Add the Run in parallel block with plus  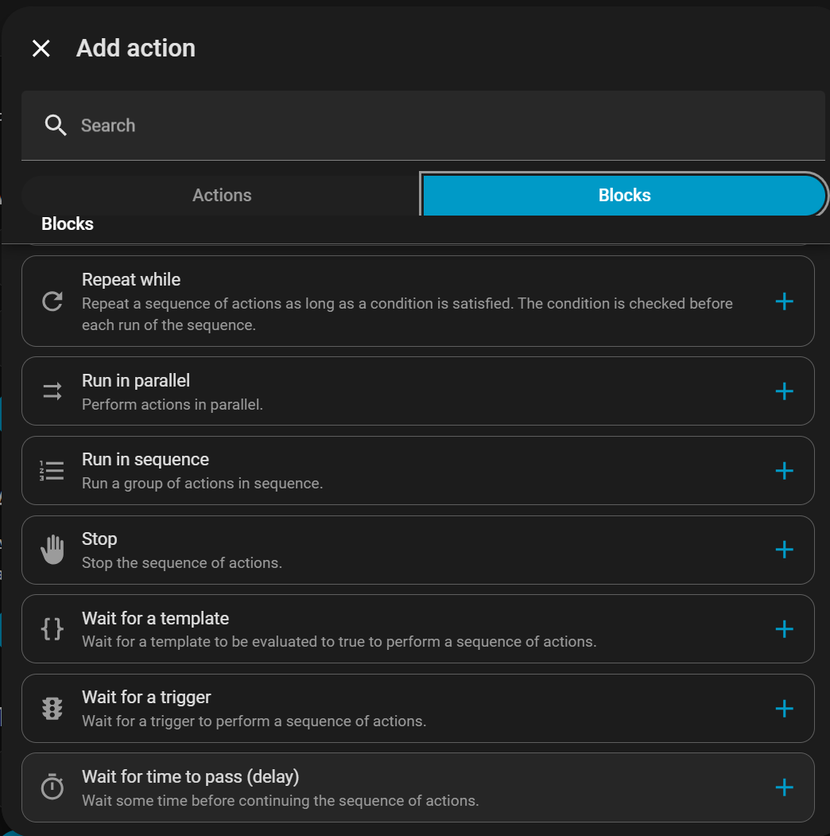tap(784, 391)
